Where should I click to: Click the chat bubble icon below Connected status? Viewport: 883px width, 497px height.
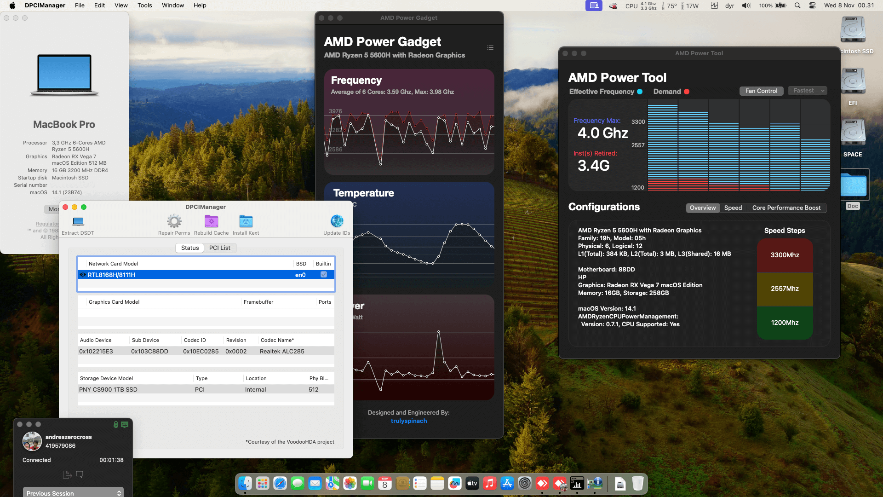point(80,474)
